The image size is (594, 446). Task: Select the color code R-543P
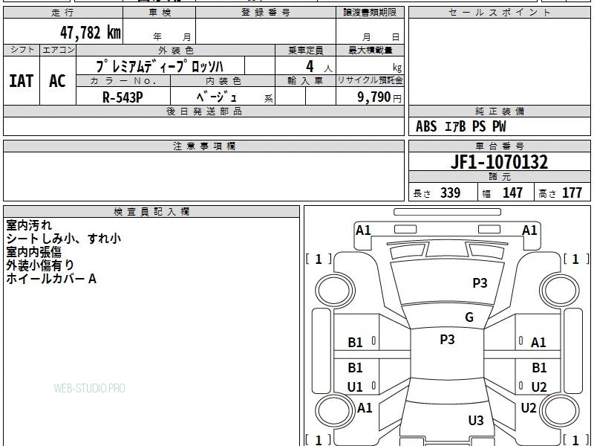pyautogui.click(x=123, y=97)
